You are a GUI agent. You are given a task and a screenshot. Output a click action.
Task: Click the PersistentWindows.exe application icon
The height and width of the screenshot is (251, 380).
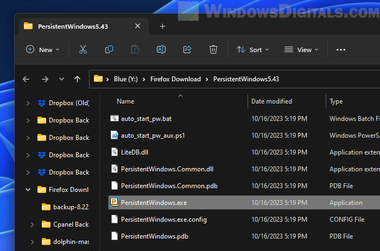pos(115,202)
